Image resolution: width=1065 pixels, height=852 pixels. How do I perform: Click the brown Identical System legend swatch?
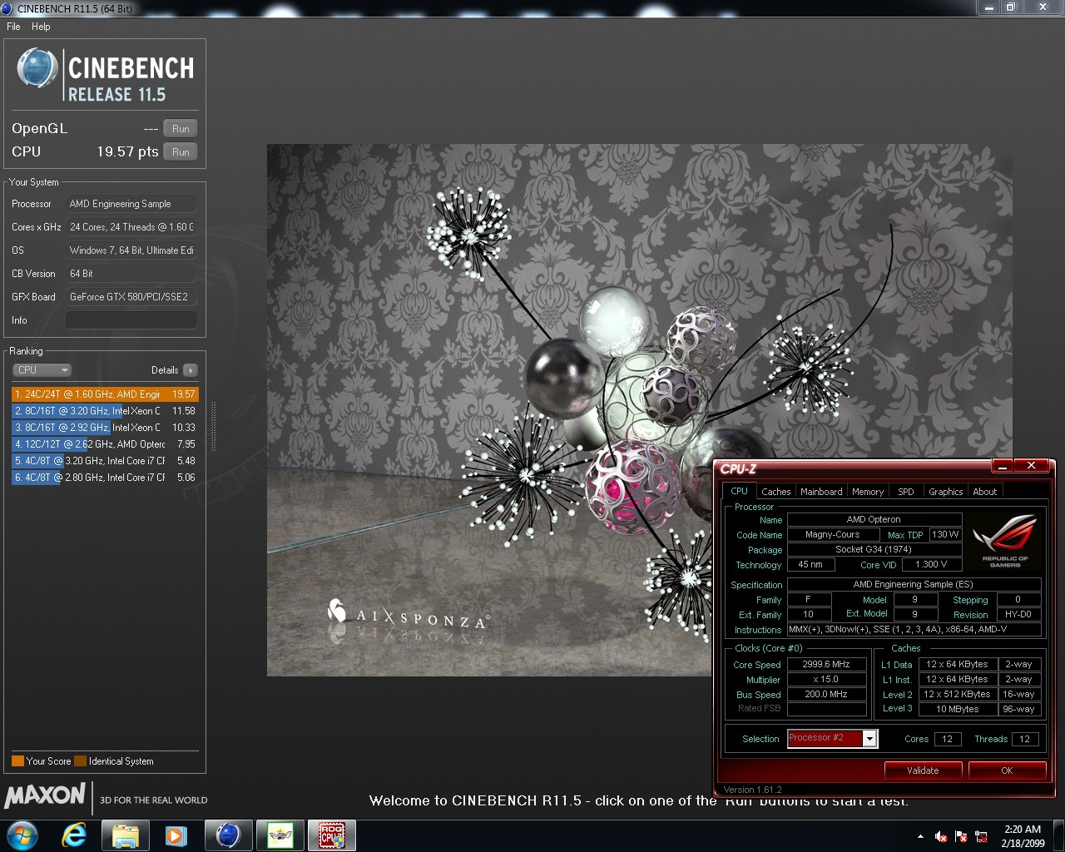click(80, 760)
